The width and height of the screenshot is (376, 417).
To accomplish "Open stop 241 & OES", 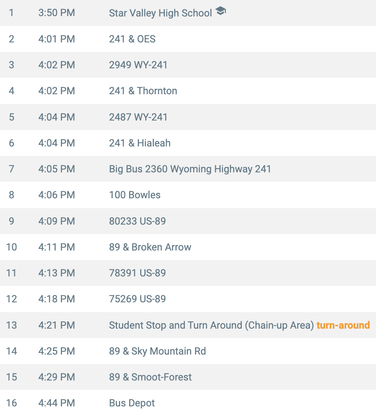I will pyautogui.click(x=132, y=39).
